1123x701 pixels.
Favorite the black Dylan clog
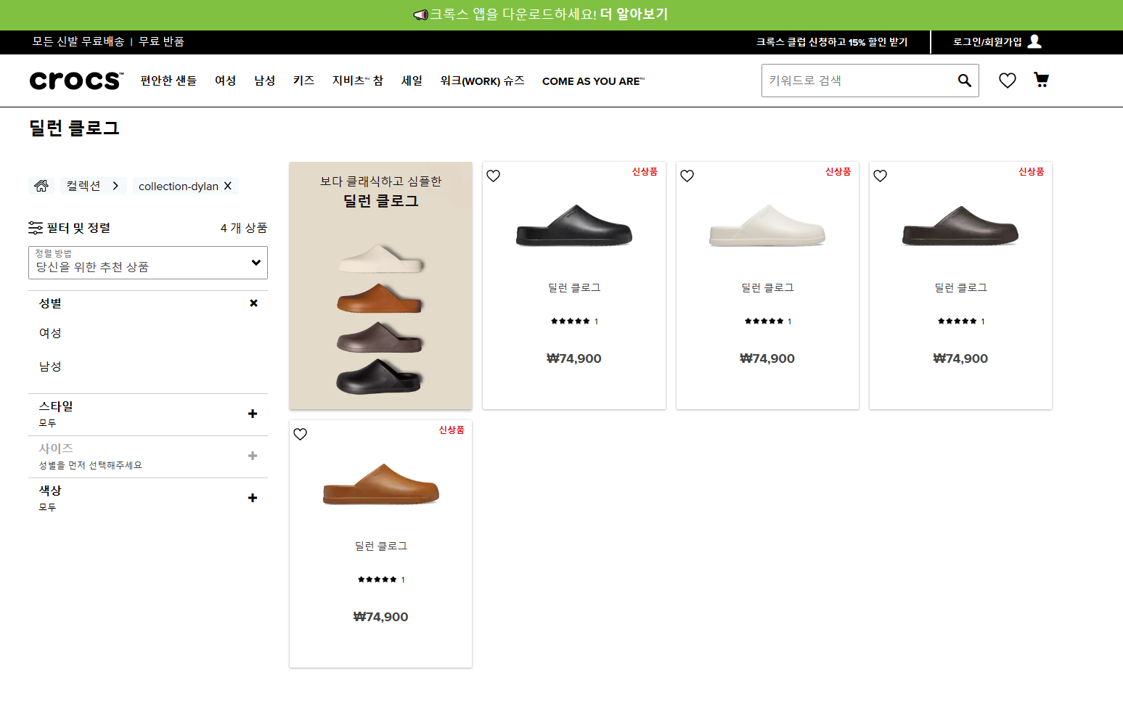point(494,176)
